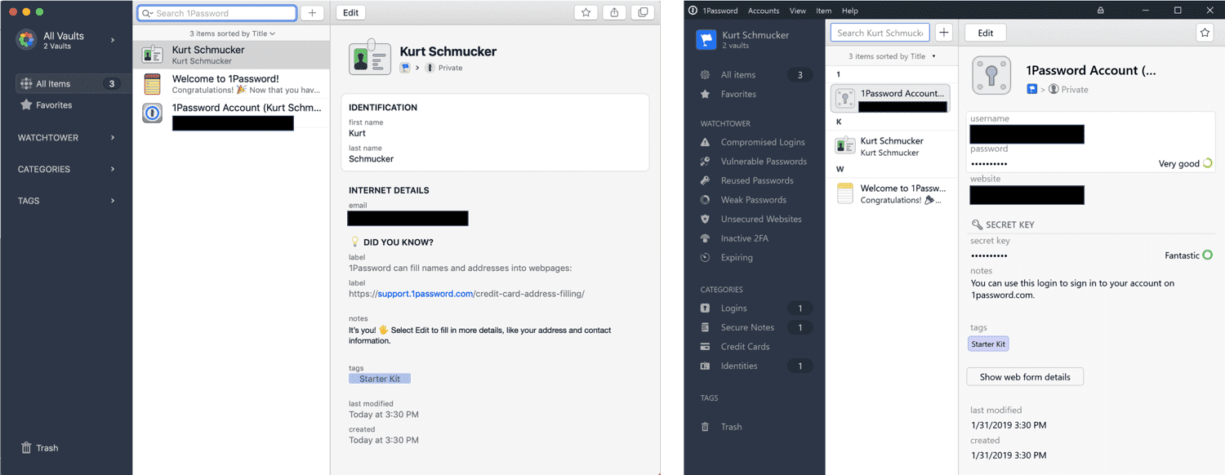Viewport: 1225px width, 475px height.
Task: Click the concealed secret key dots field
Action: pos(989,255)
